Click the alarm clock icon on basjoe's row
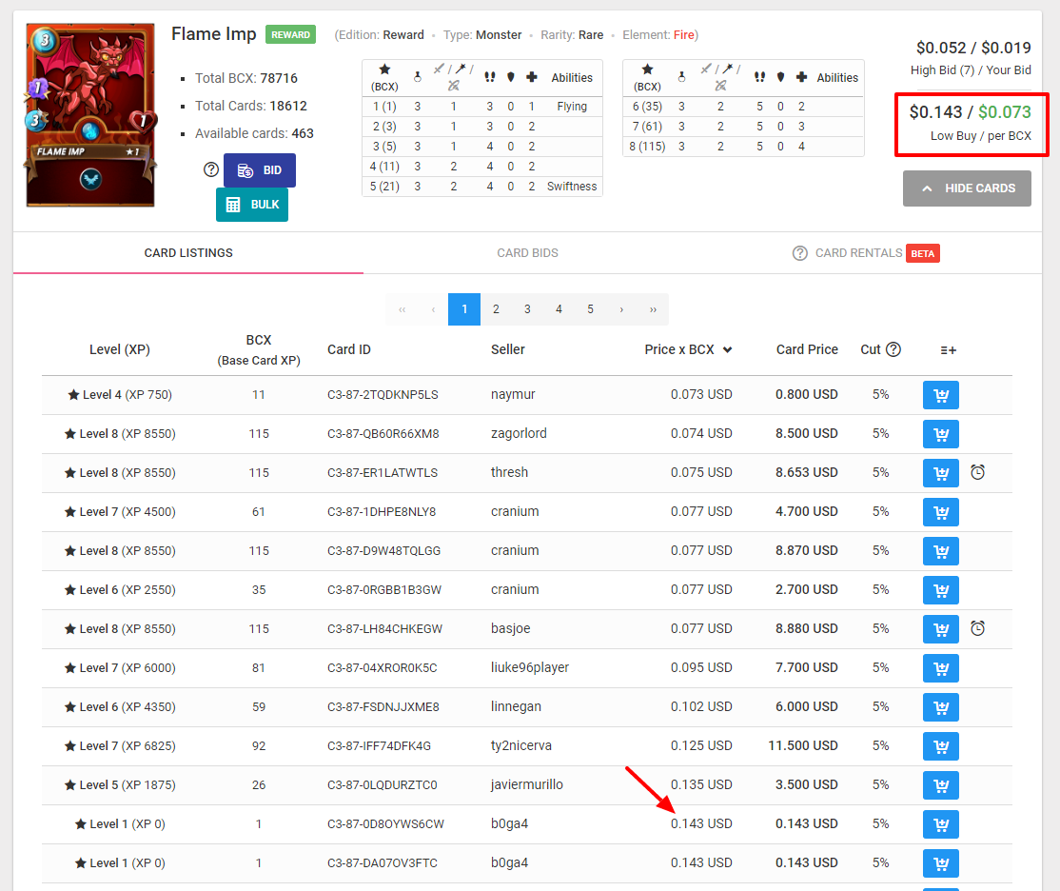 [977, 628]
